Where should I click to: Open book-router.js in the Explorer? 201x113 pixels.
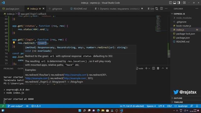tap(186, 26)
